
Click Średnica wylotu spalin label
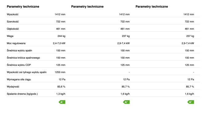tap(19, 50)
